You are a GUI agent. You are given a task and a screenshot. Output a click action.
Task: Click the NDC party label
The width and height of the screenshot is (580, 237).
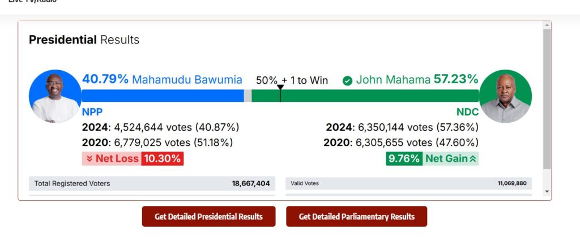click(x=467, y=112)
